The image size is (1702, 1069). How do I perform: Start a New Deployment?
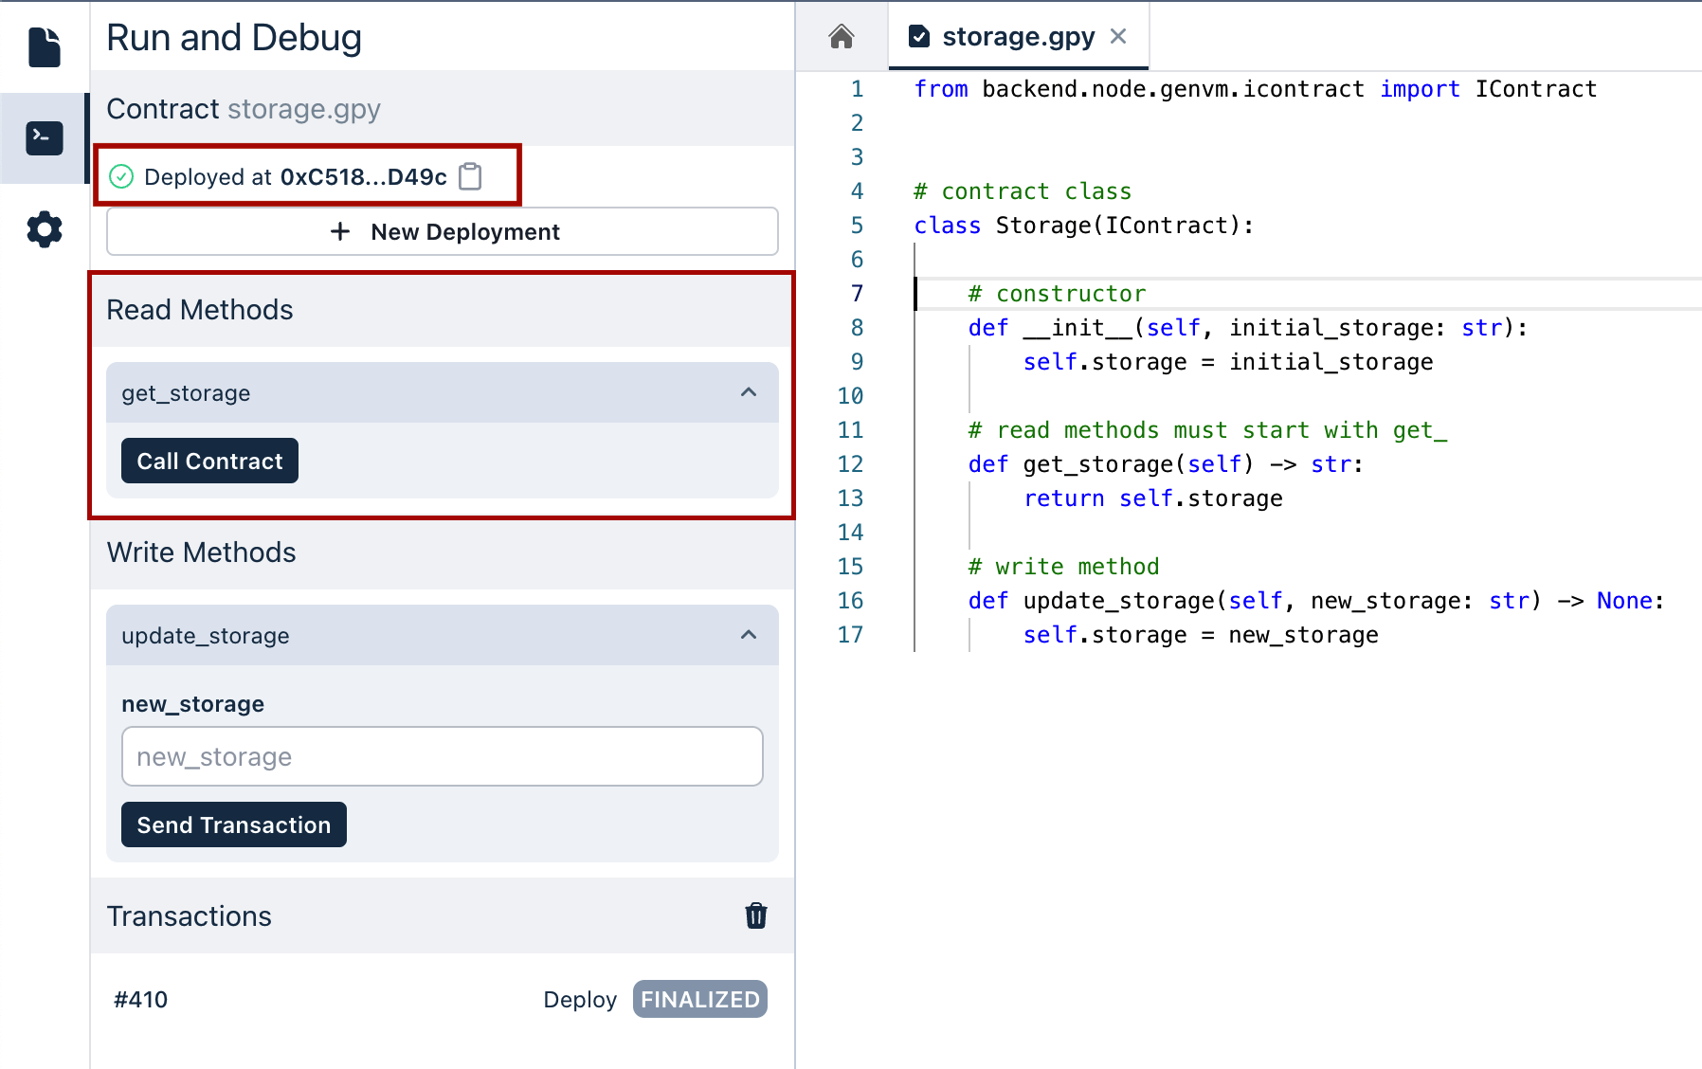[443, 231]
